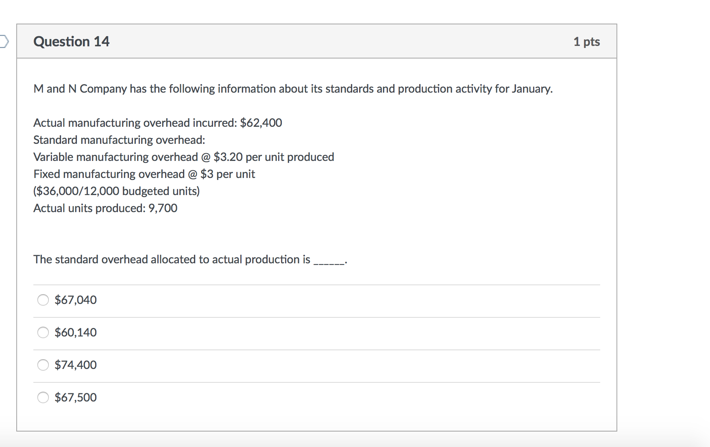Click the 'Fixed manufacturing overhead @ $3 per unit' line

coord(144,174)
